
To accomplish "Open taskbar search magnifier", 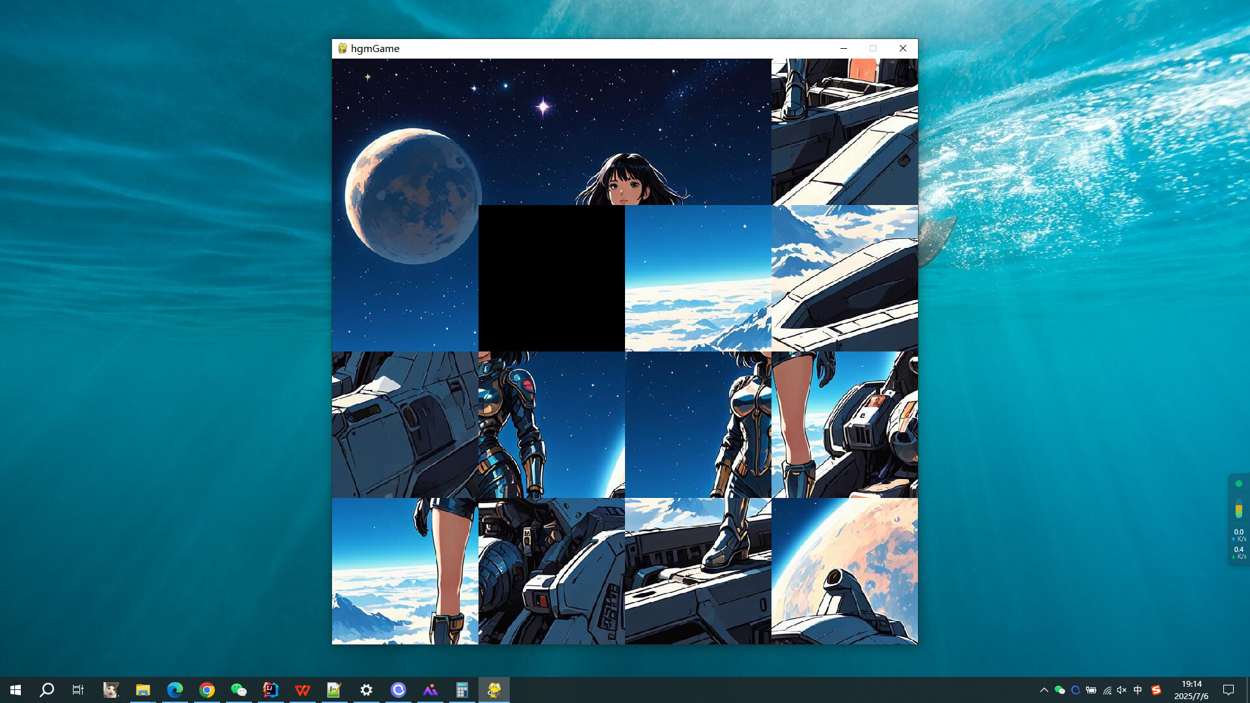I will coord(47,690).
